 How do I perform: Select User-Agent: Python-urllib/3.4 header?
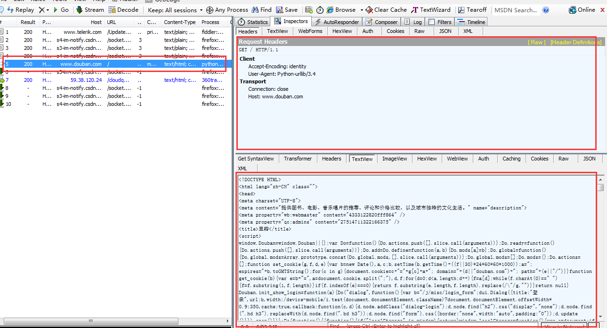tap(282, 74)
